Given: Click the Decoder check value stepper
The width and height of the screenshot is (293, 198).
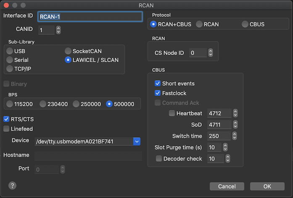Looking at the screenshot, I should [227, 159].
